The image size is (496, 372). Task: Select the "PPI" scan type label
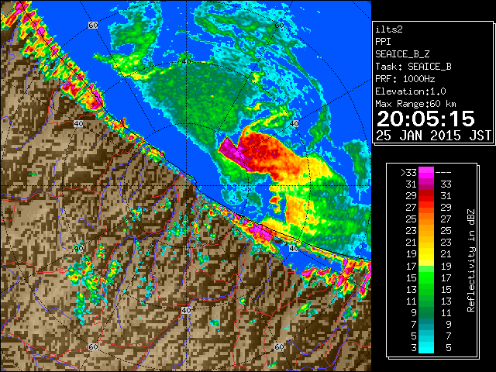(383, 42)
